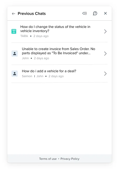Screen dimensions: 119x171
Task: Click the Saimon agent name label
Action: tap(27, 76)
